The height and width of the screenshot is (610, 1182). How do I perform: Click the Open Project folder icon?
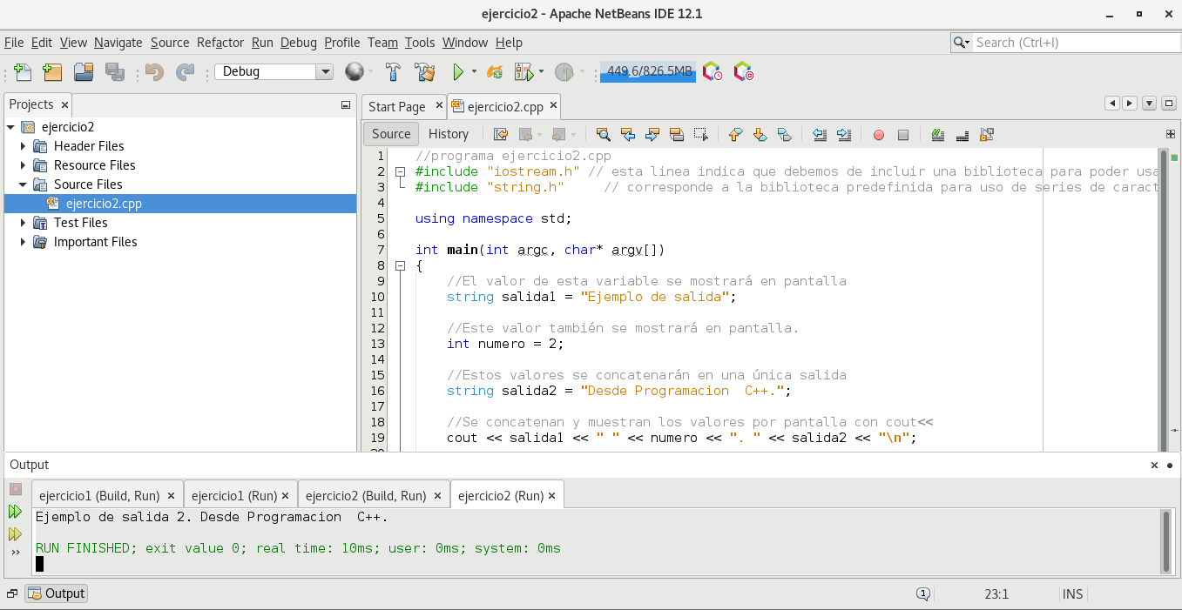click(84, 72)
